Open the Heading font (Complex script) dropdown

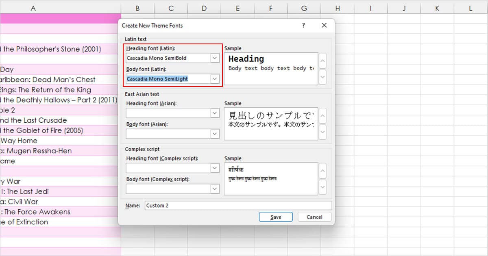pos(215,167)
